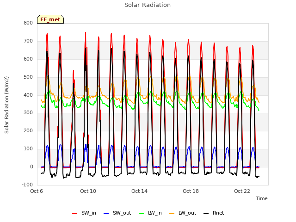Click the black Rnet legend swatch
296x222 pixels.
(206, 214)
